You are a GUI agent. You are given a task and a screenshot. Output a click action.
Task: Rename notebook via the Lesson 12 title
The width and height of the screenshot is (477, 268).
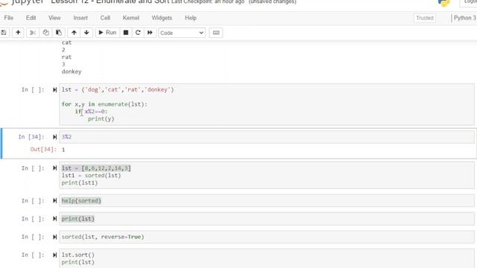[110, 1]
